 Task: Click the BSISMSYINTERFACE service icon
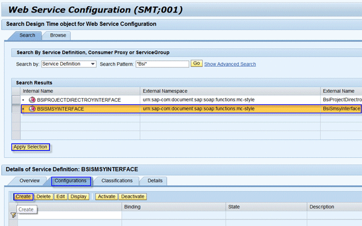32,108
